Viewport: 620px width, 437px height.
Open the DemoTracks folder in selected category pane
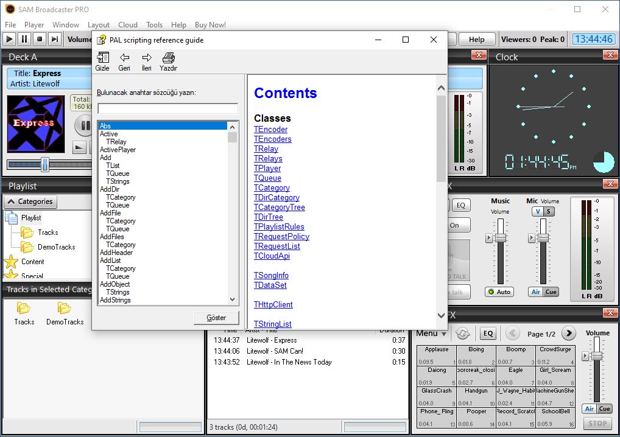(65, 313)
